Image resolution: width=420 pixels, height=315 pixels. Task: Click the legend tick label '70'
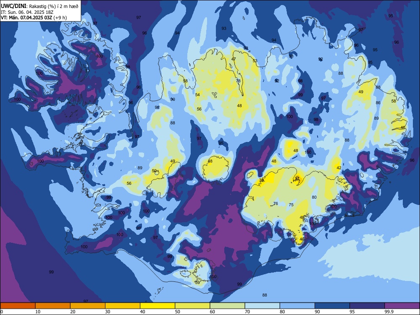pyautogui.click(x=247, y=312)
